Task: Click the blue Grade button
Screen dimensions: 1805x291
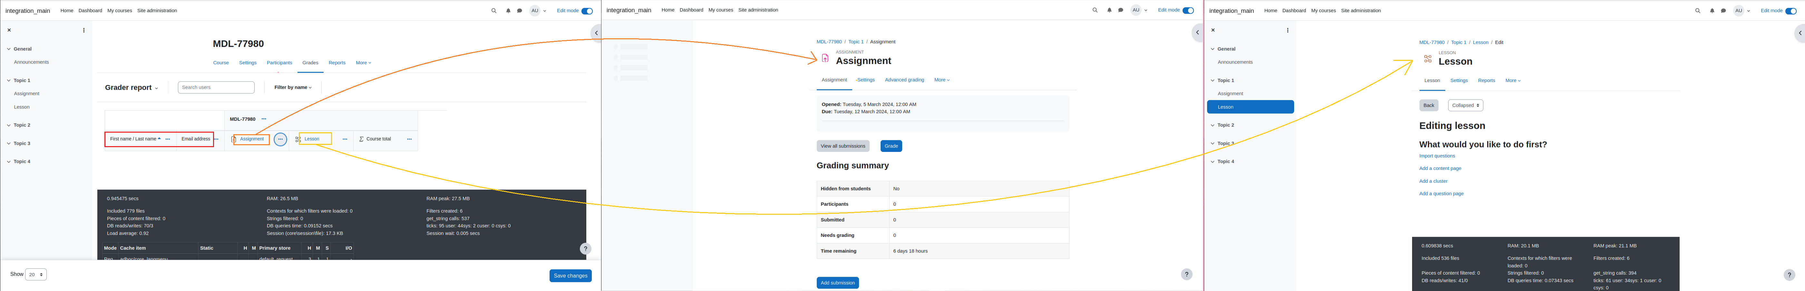Action: (x=891, y=146)
